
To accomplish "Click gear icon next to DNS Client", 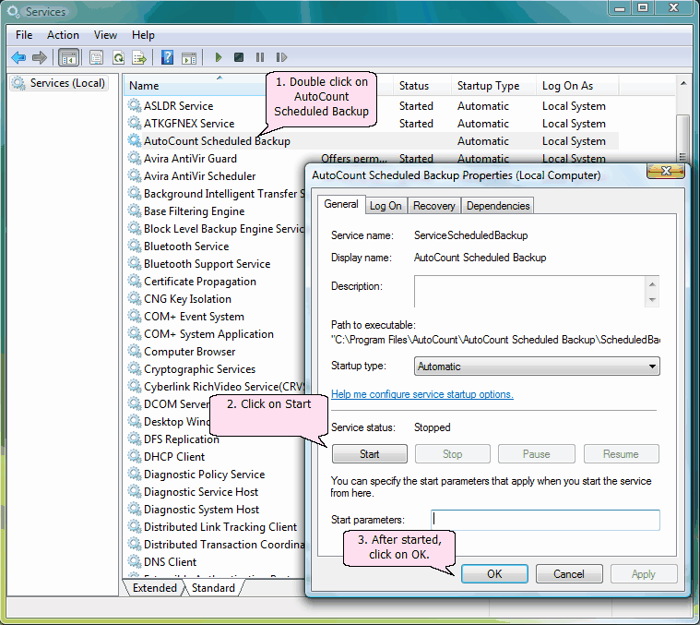I will [134, 561].
